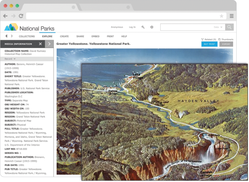Click Subject: Pictorial Map entry

[18, 120]
